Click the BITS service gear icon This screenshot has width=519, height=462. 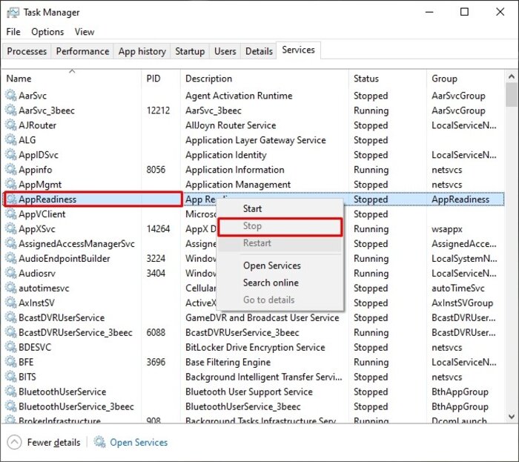coord(11,377)
